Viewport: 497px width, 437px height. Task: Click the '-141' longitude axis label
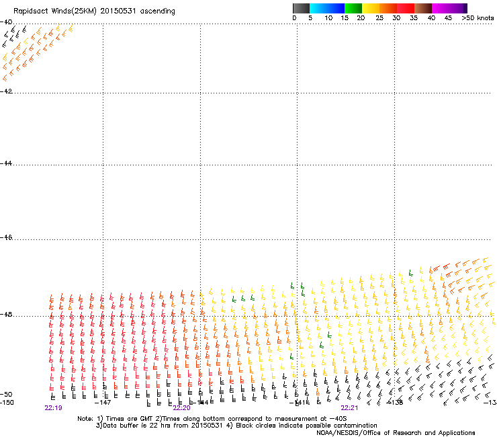pos(298,403)
